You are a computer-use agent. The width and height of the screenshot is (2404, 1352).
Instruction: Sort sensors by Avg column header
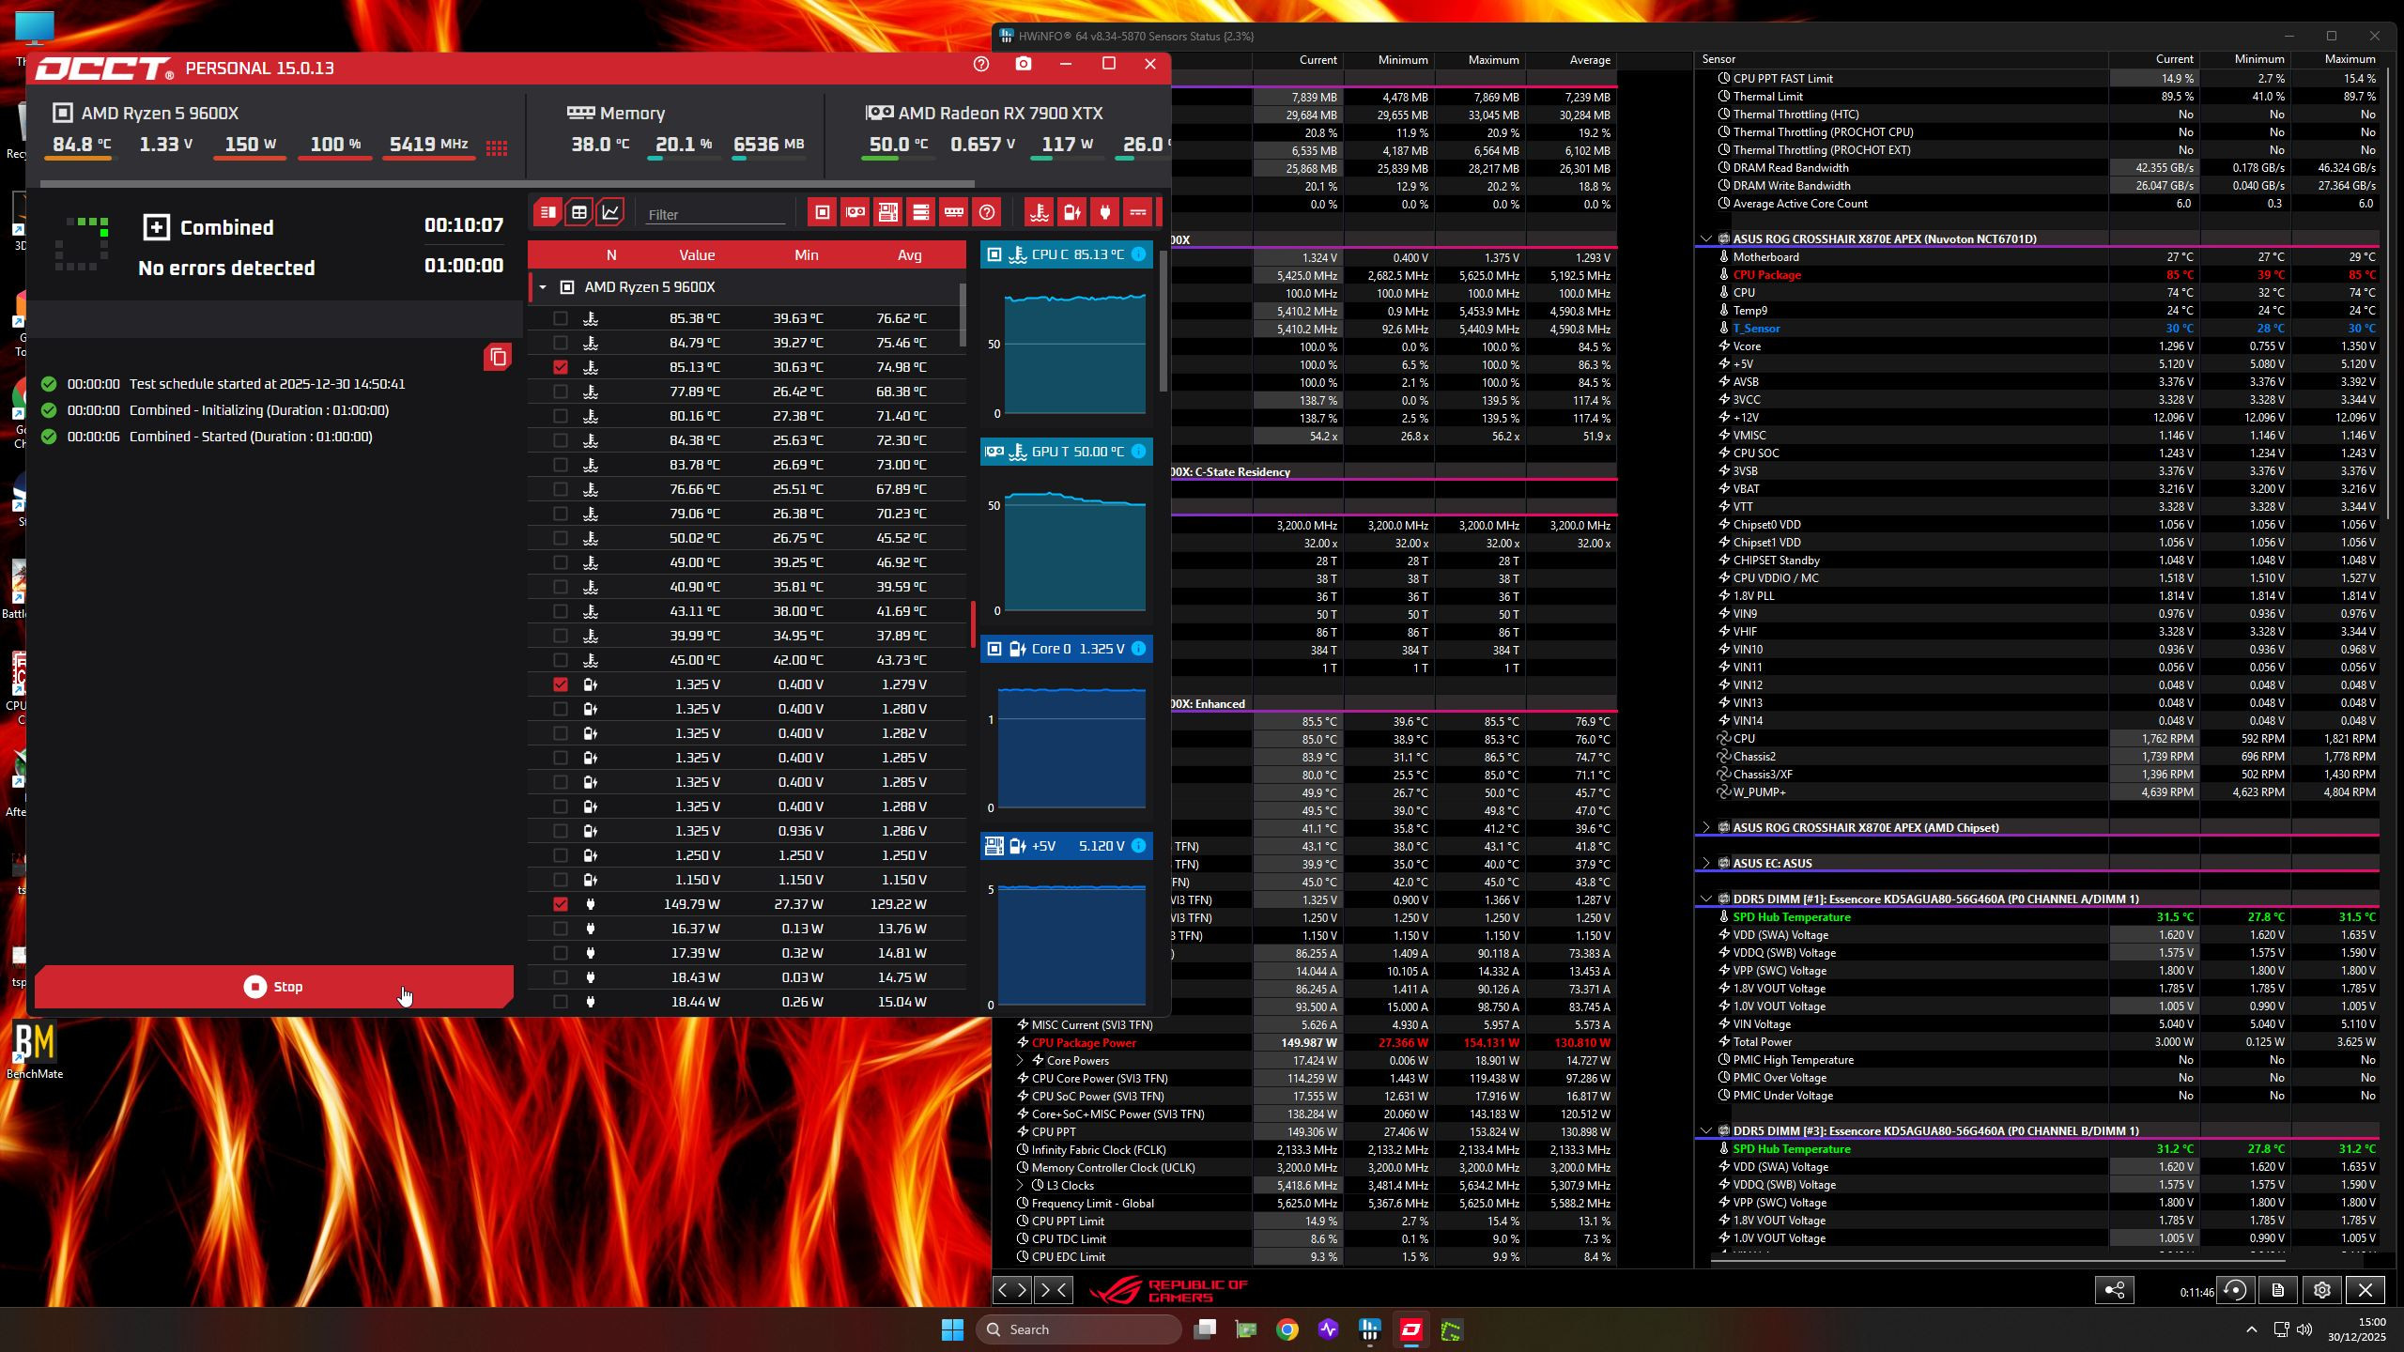tap(908, 255)
